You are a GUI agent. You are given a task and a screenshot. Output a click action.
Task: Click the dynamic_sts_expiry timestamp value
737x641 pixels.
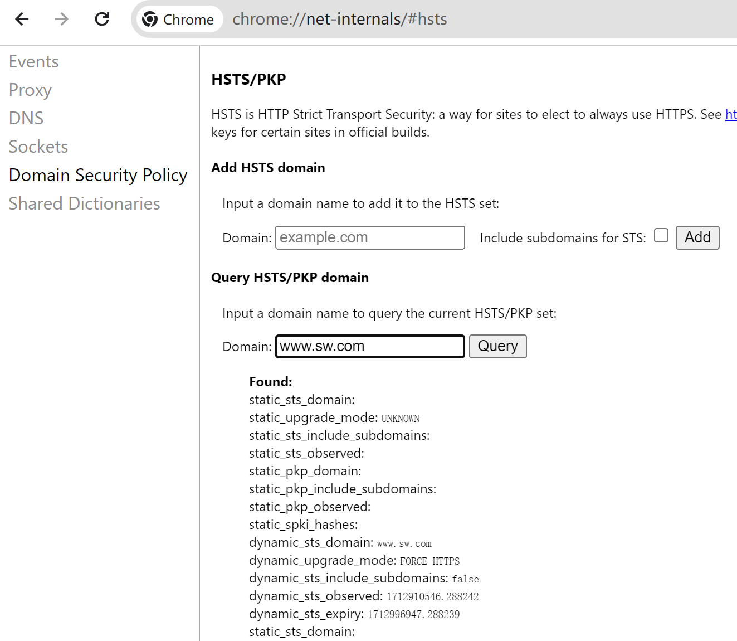413,614
